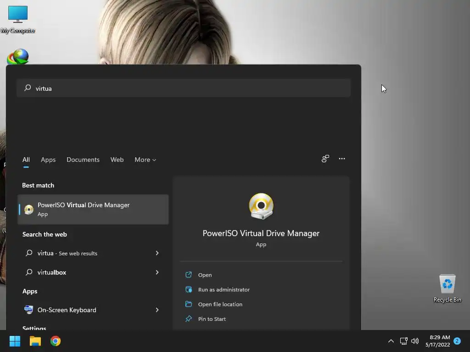The height and width of the screenshot is (352, 470).
Task: Click the large PowerISO icon in preview pane
Action: coord(261,206)
